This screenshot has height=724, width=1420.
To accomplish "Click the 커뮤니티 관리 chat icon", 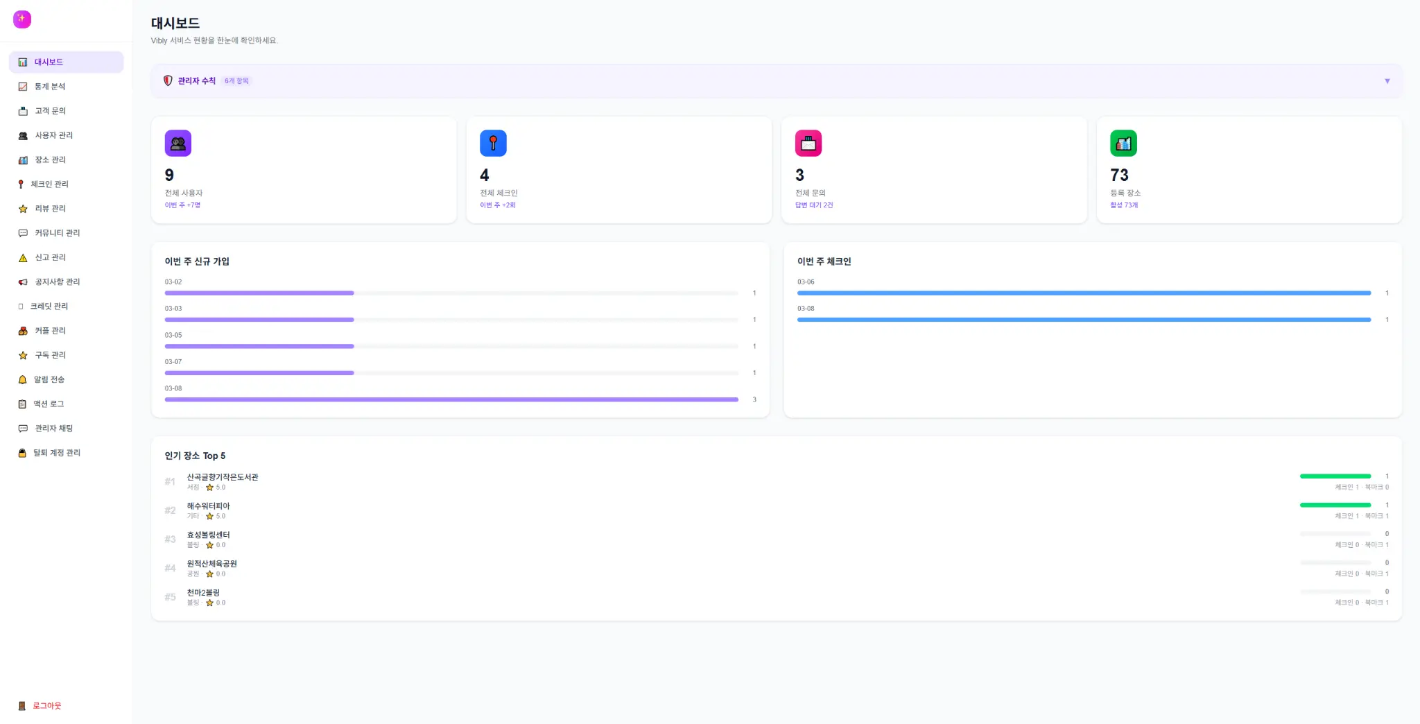I will point(23,233).
